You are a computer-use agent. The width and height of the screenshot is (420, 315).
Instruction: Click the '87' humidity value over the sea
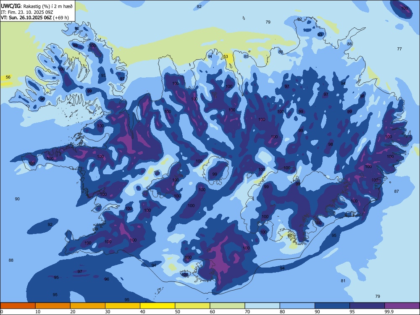(x=396, y=191)
